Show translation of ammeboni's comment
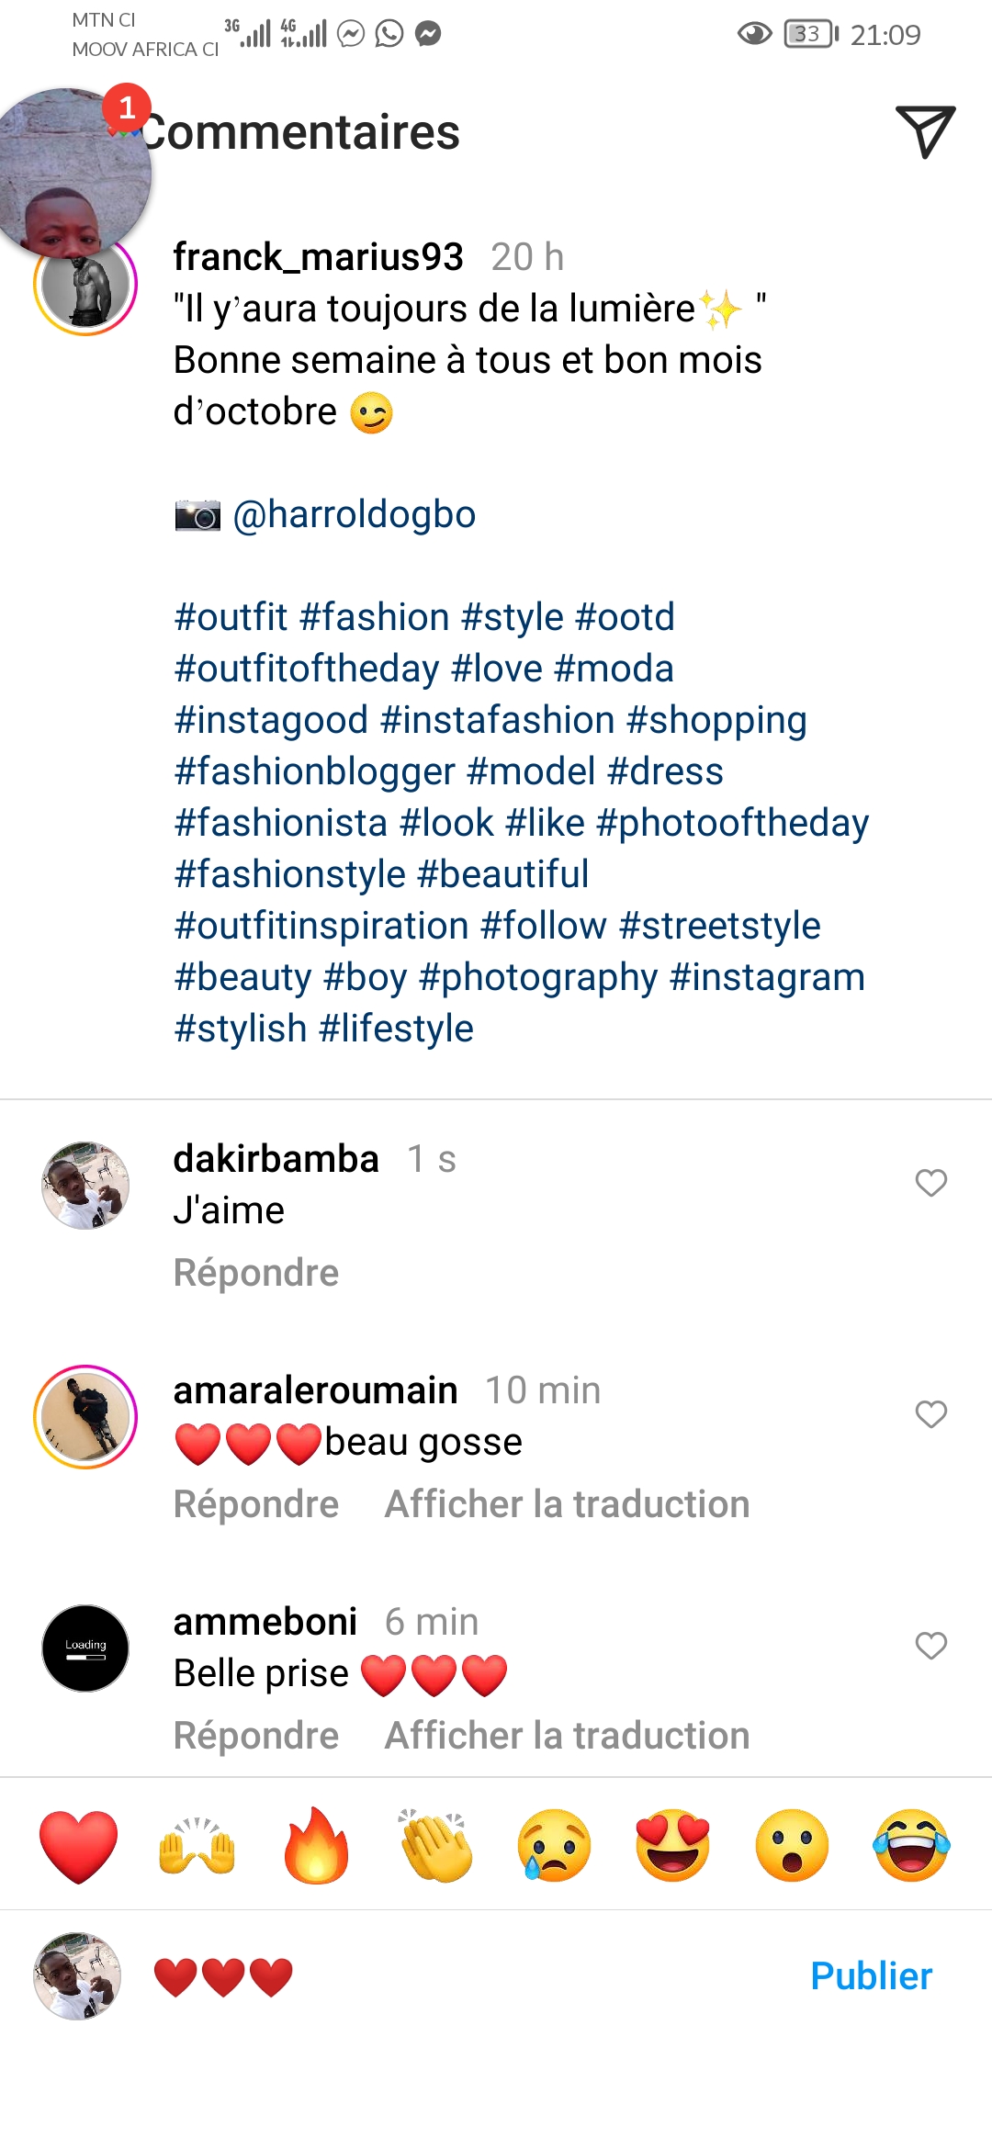Screen dimensions: 992x2149 click(567, 1736)
